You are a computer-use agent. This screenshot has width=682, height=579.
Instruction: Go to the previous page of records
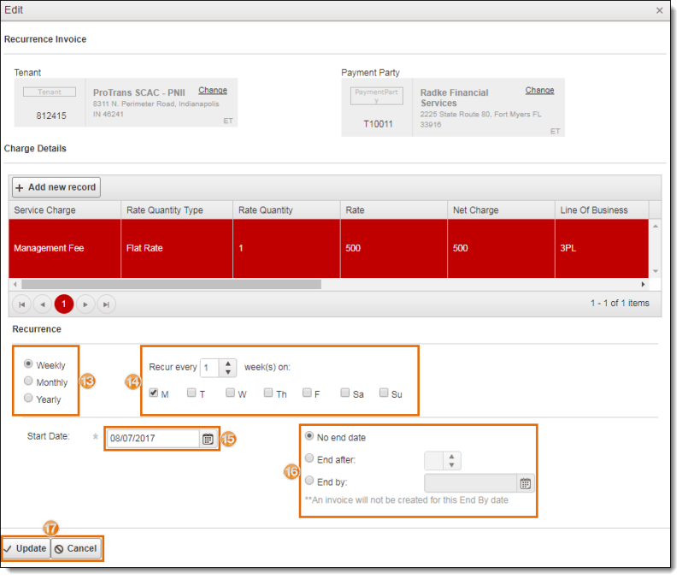(43, 304)
